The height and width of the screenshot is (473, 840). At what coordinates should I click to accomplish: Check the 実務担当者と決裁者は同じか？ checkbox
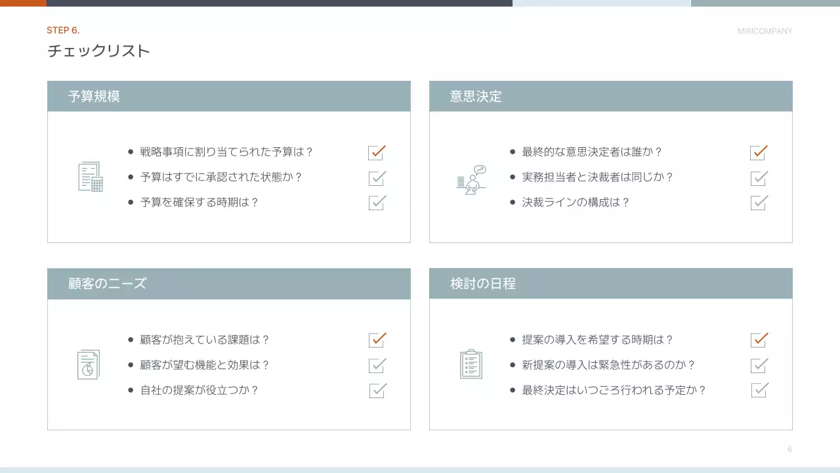(758, 177)
